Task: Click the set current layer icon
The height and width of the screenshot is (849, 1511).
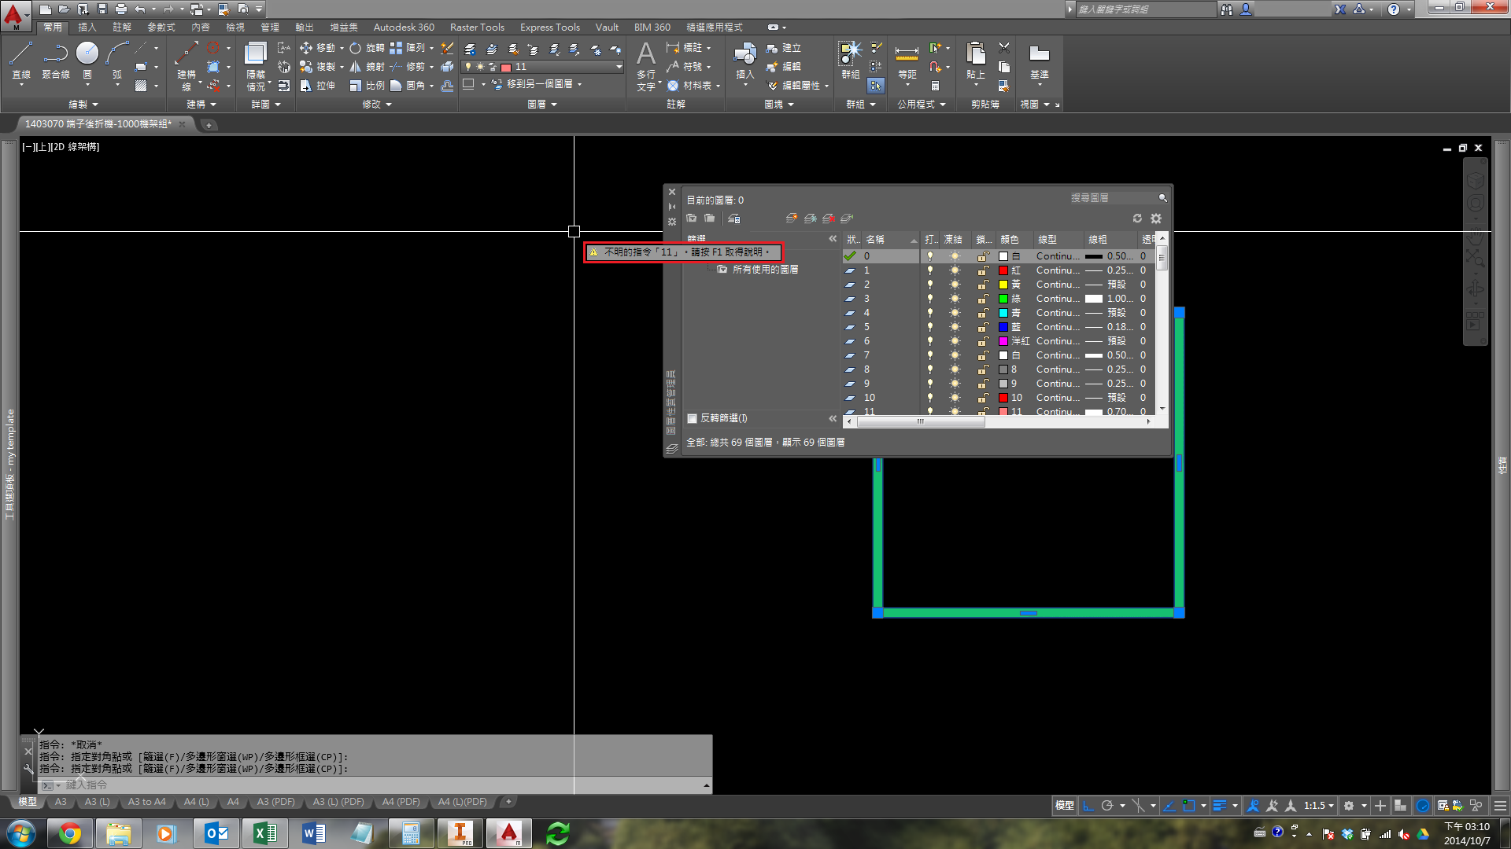Action: [x=847, y=219]
